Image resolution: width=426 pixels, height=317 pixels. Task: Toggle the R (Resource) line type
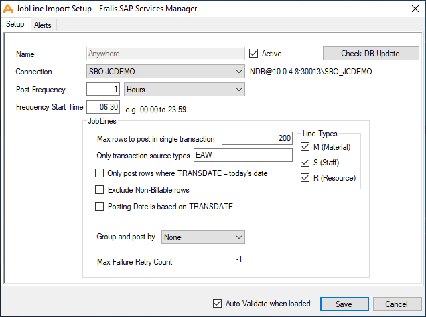tap(306, 178)
